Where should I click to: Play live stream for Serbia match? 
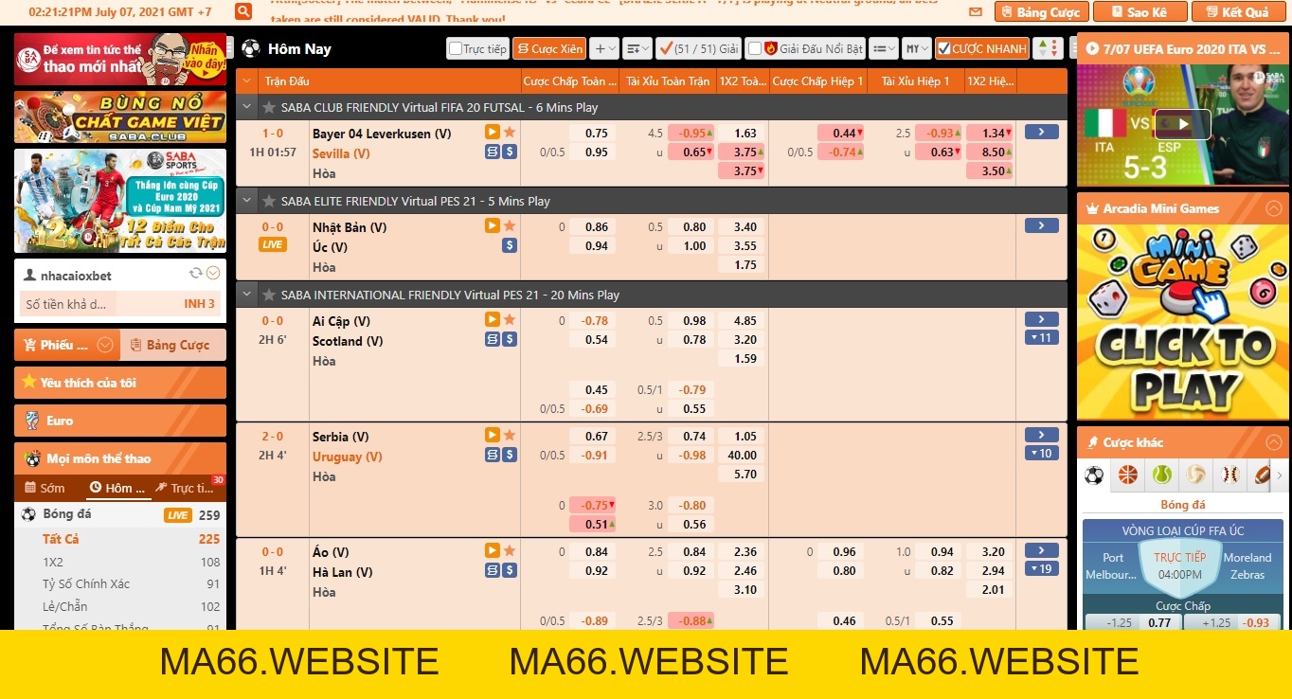(x=492, y=436)
